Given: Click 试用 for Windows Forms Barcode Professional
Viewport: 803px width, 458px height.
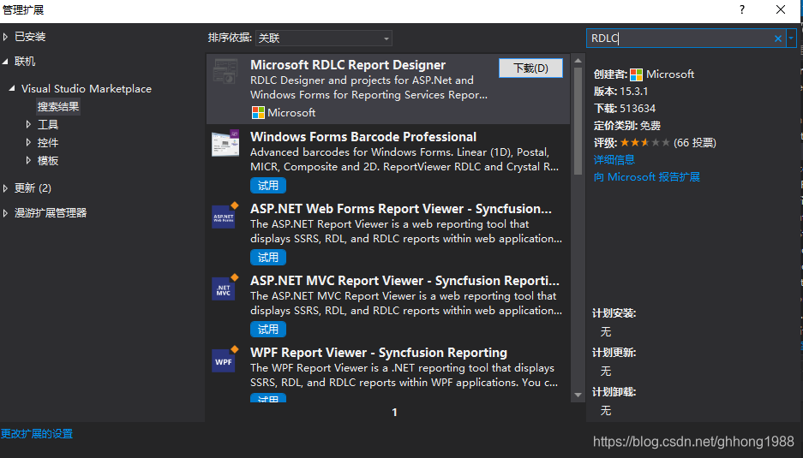Looking at the screenshot, I should [268, 185].
